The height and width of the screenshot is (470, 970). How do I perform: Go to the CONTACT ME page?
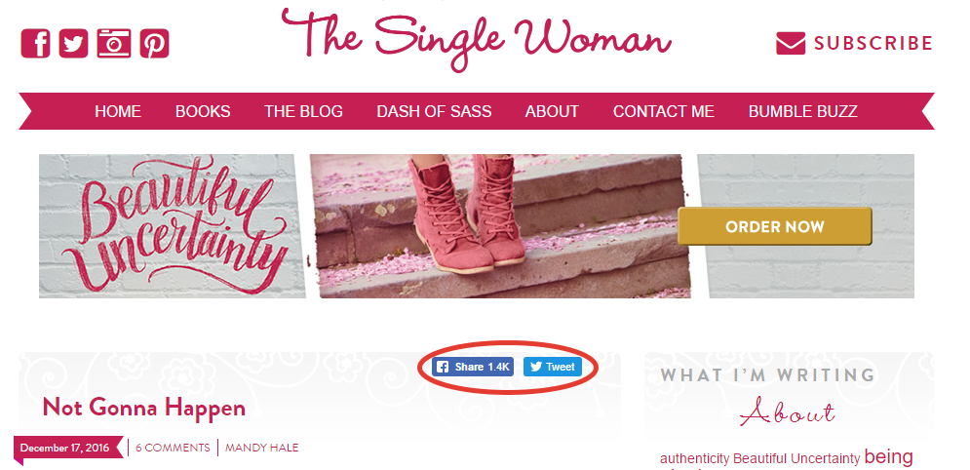[x=664, y=111]
